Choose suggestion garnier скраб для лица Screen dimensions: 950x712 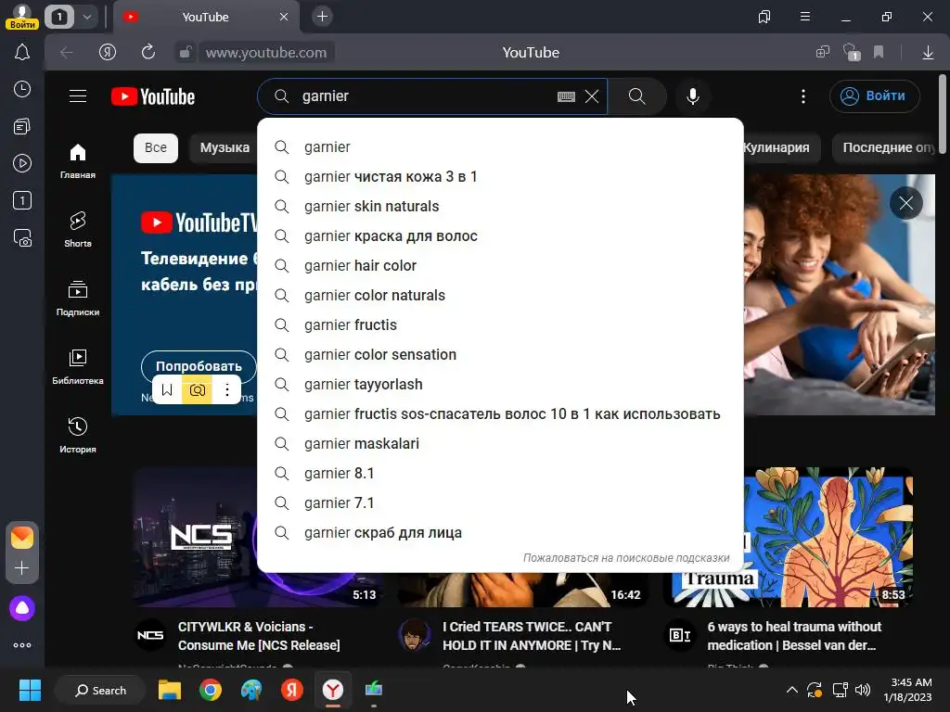coord(500,533)
